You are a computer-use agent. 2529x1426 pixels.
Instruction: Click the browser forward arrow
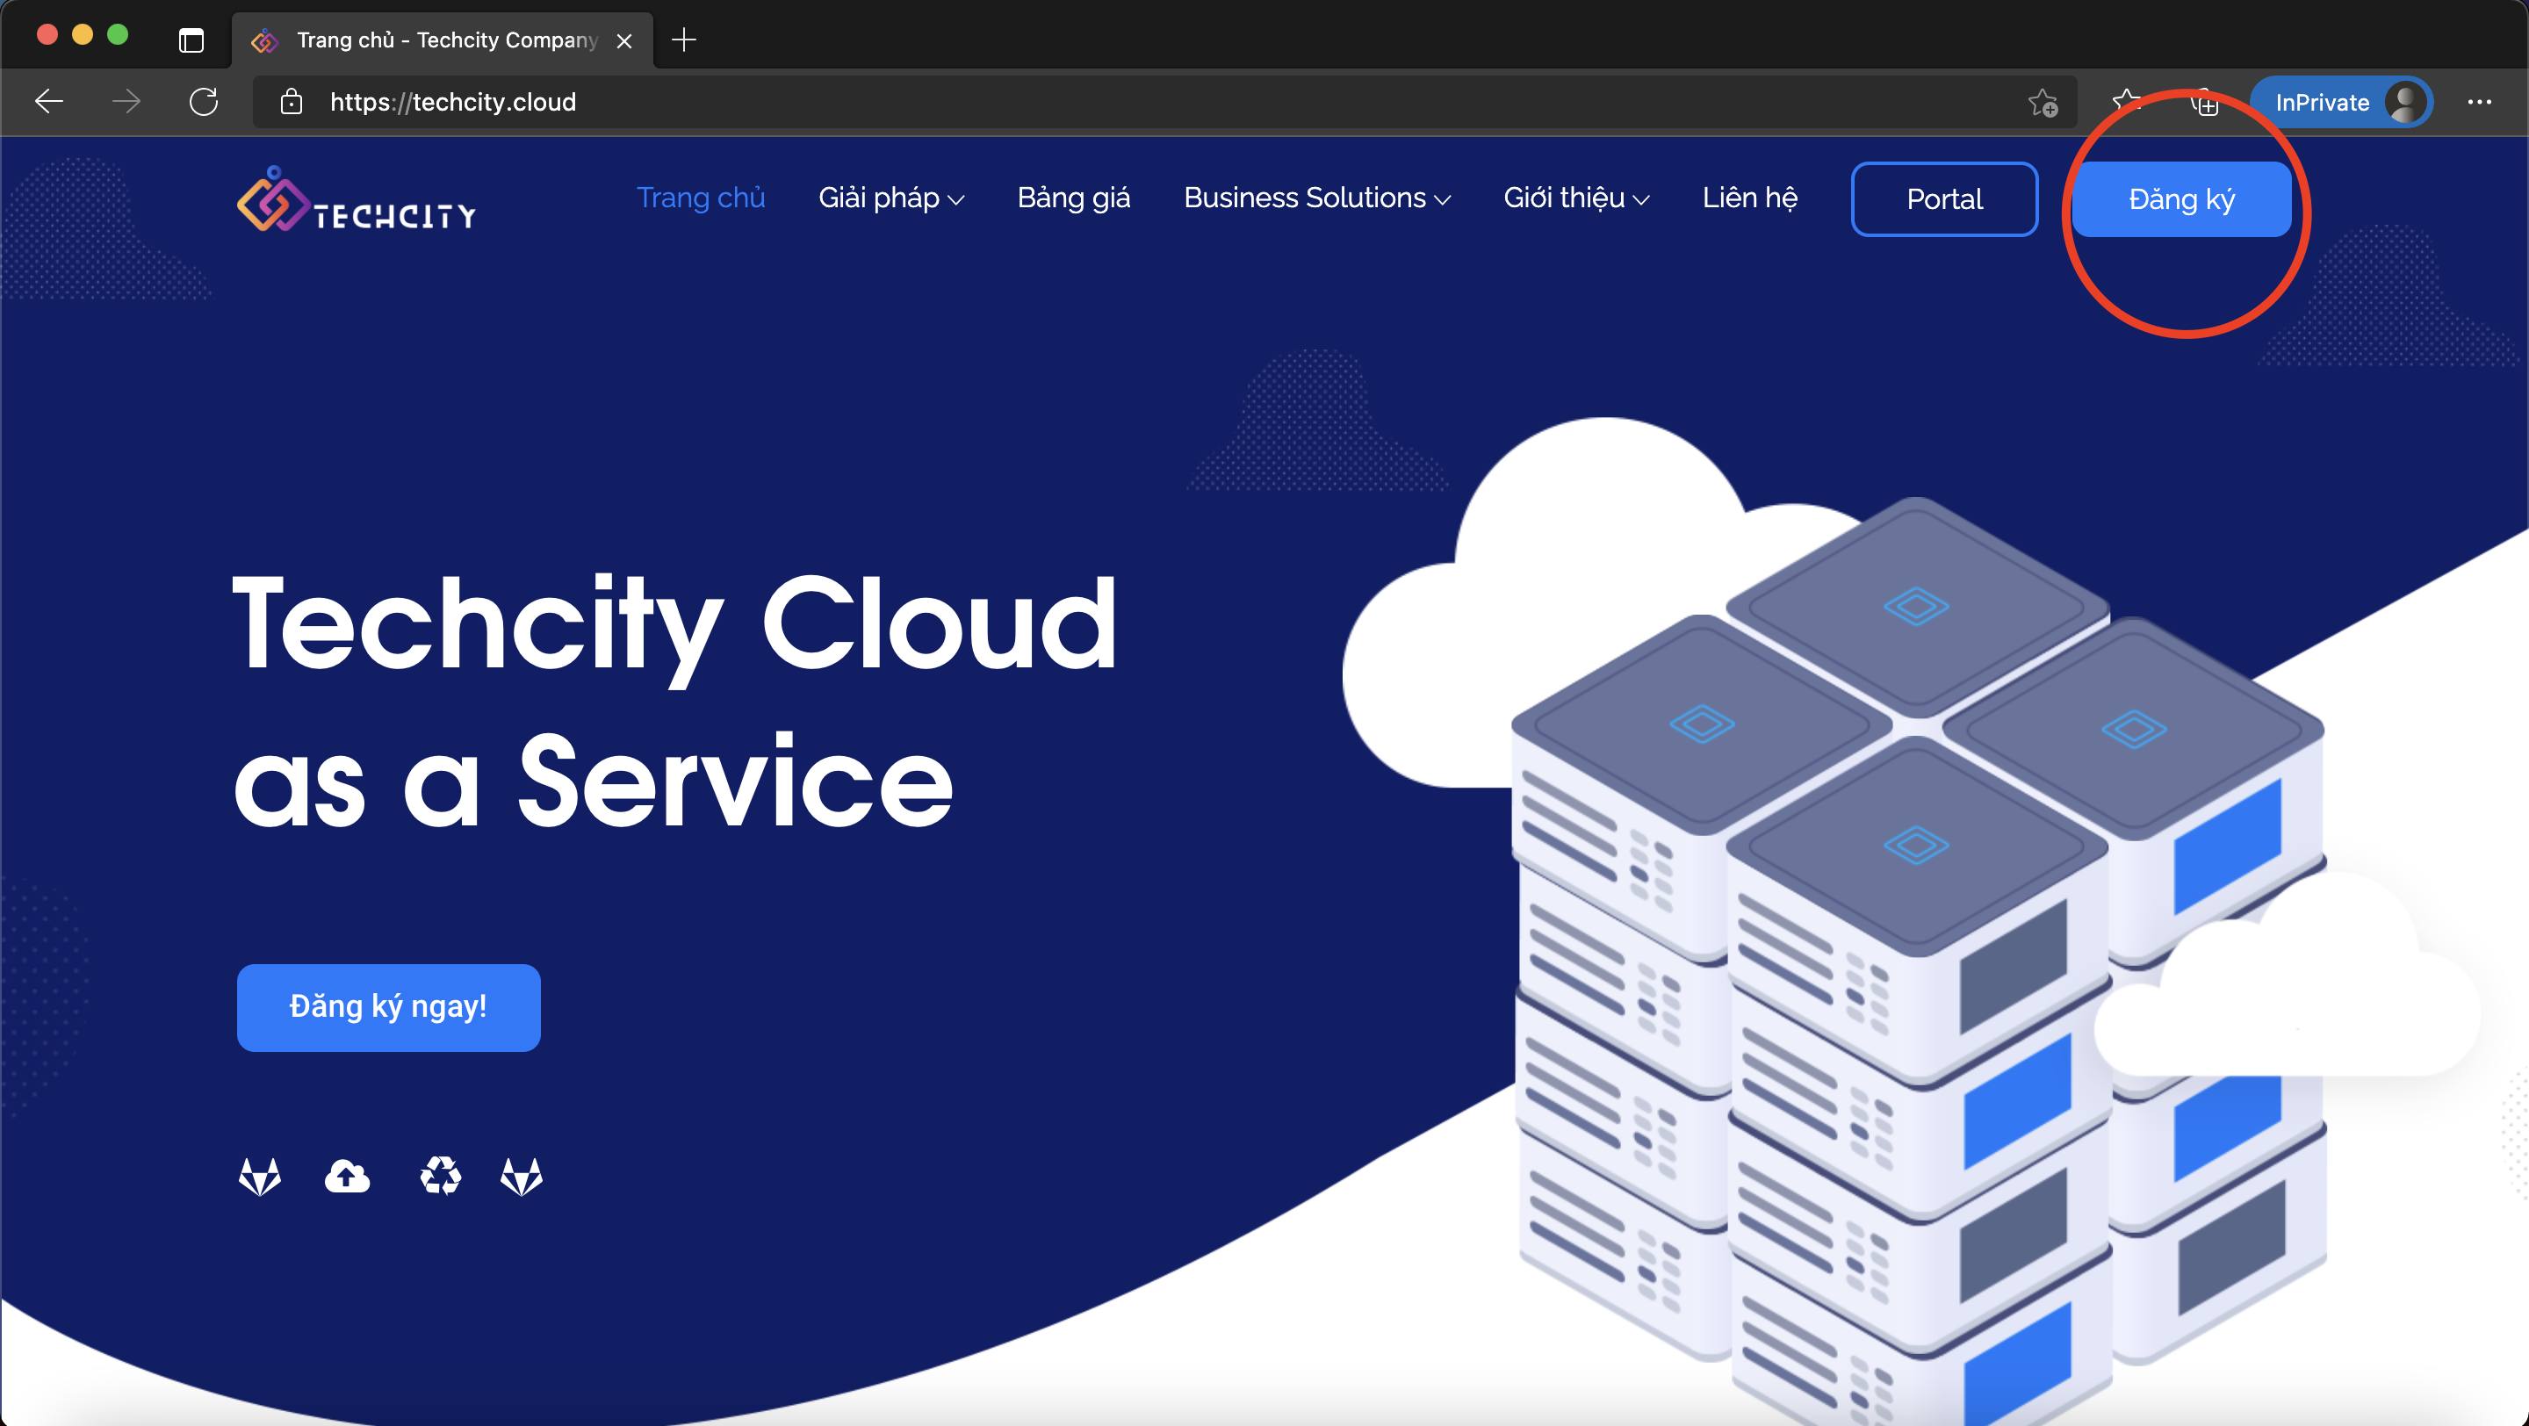[126, 101]
